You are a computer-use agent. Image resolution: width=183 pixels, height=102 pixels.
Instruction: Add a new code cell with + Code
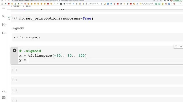15,6
